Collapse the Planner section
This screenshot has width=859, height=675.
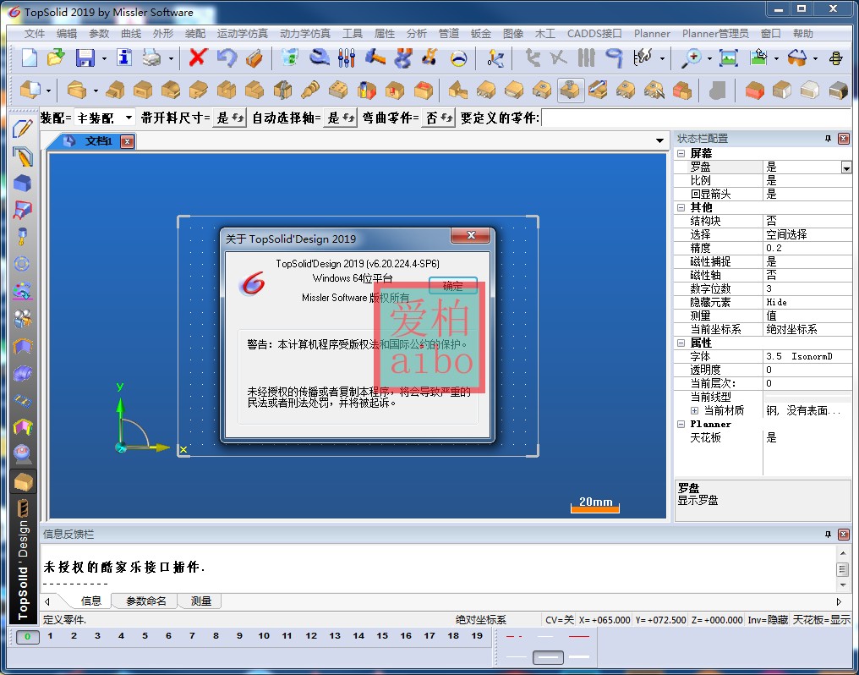(681, 424)
